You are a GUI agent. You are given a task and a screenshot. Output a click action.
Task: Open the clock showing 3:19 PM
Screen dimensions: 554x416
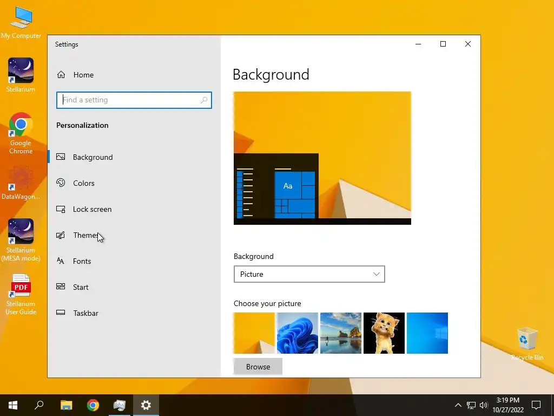pyautogui.click(x=508, y=405)
